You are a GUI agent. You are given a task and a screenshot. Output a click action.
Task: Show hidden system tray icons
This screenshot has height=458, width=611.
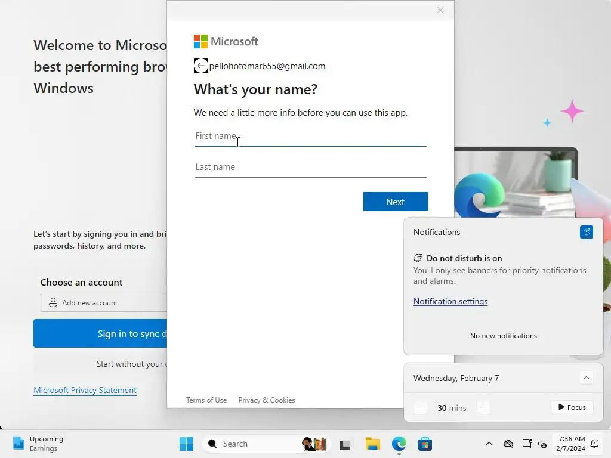[x=489, y=444]
